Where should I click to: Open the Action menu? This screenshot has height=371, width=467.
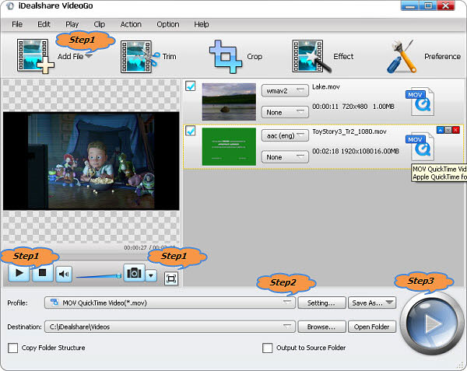pyautogui.click(x=131, y=24)
